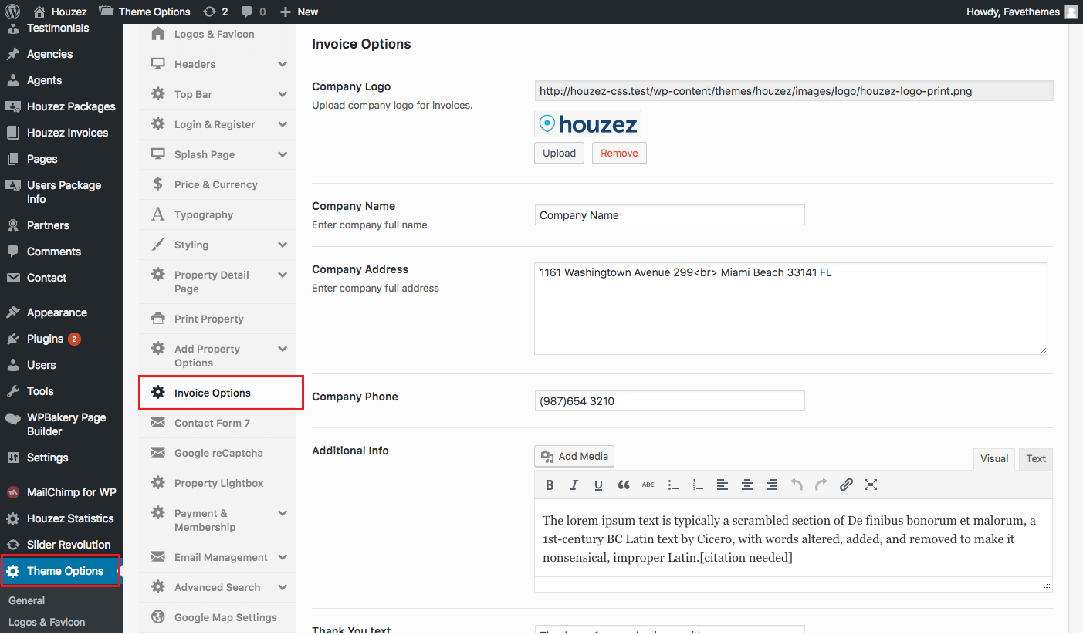Click the Remove button for company logo

point(619,153)
